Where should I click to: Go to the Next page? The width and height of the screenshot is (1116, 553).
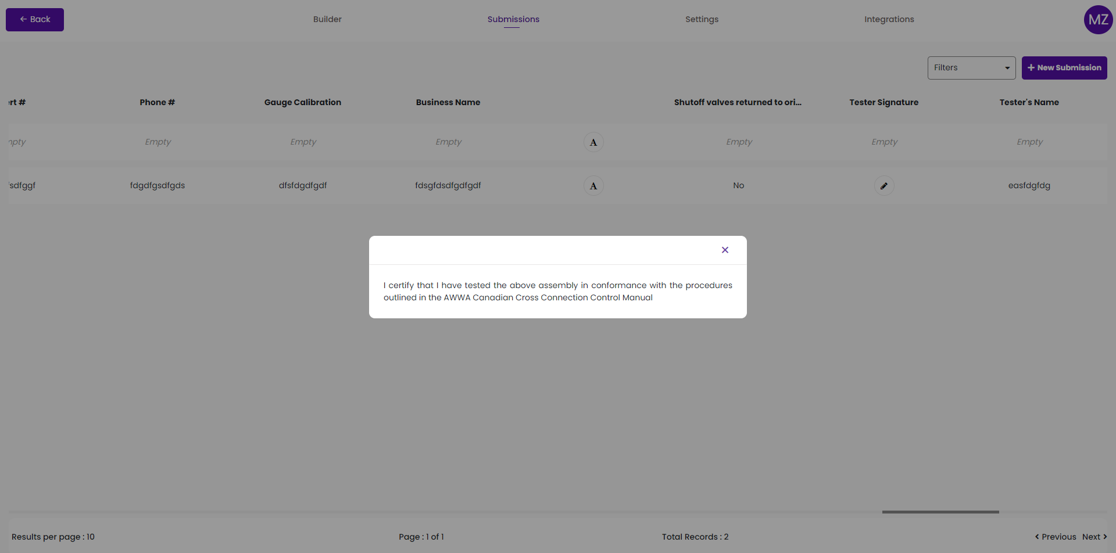pos(1094,537)
